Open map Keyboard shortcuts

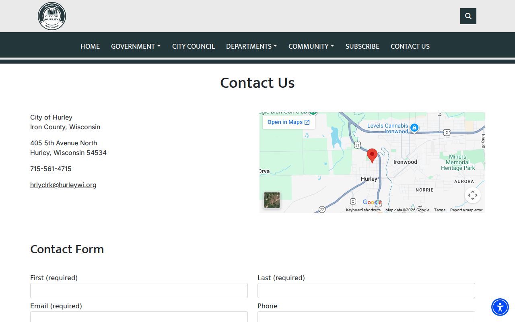[363, 210]
